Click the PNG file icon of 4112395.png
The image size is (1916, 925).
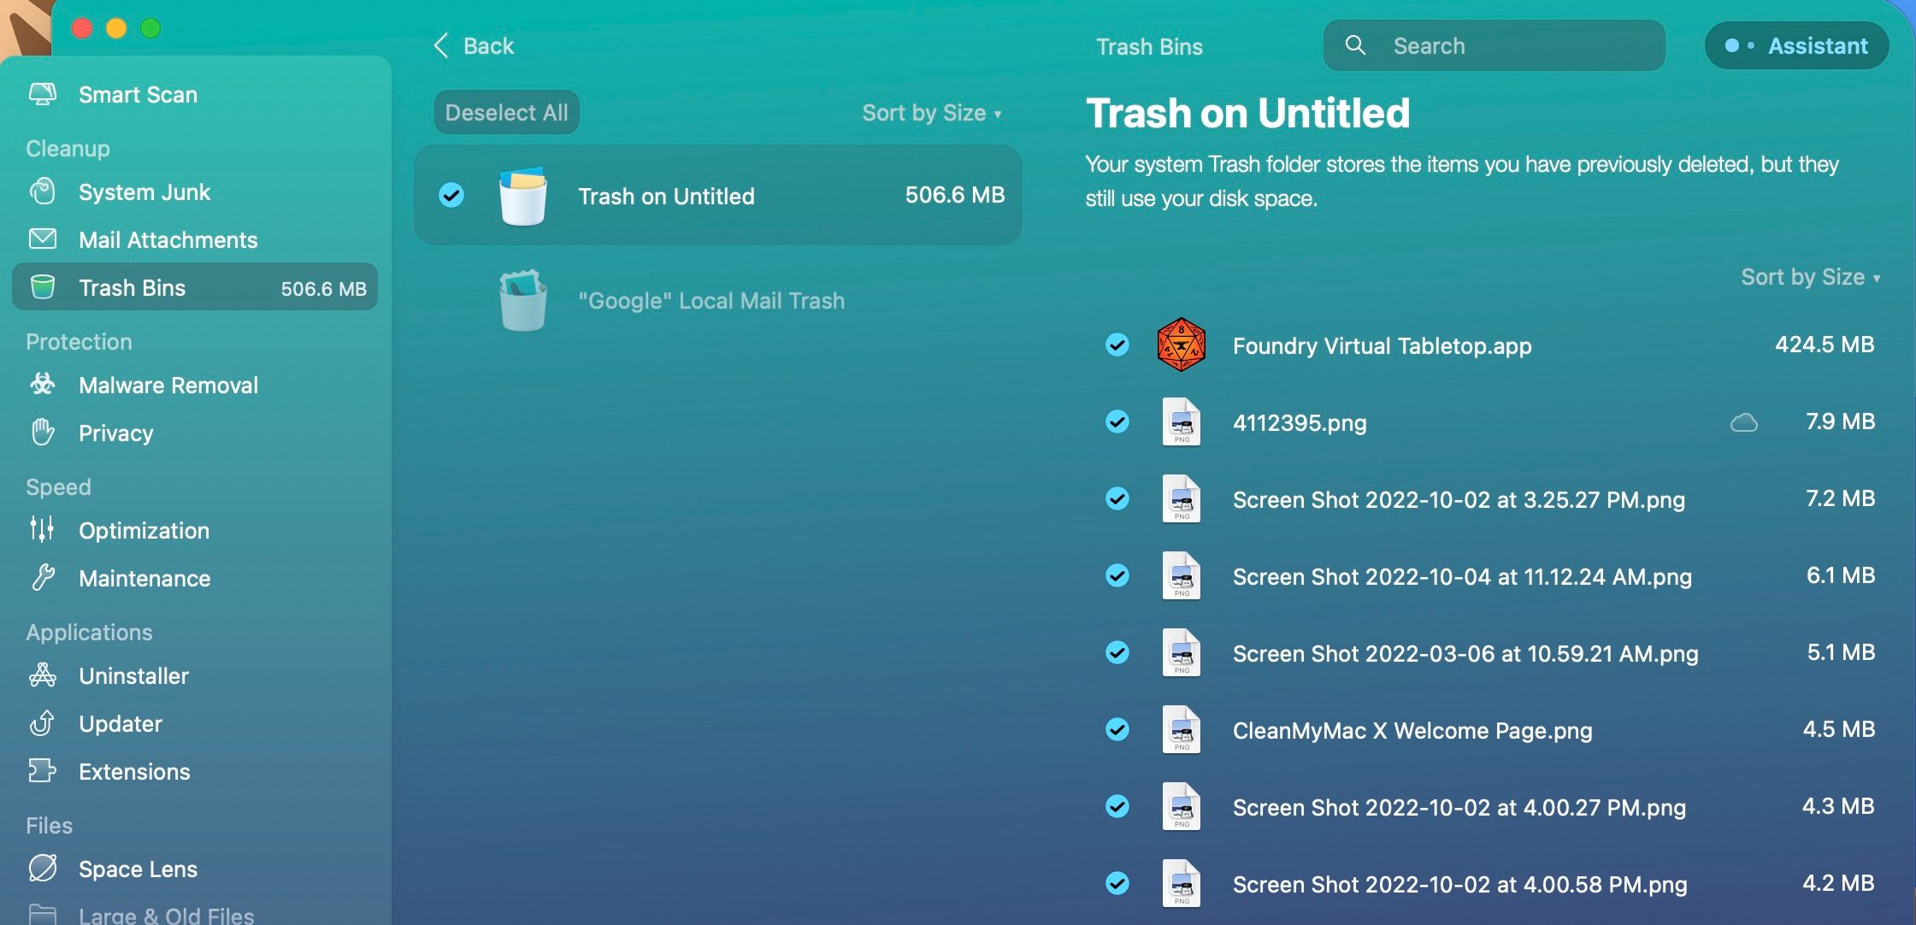point(1182,421)
